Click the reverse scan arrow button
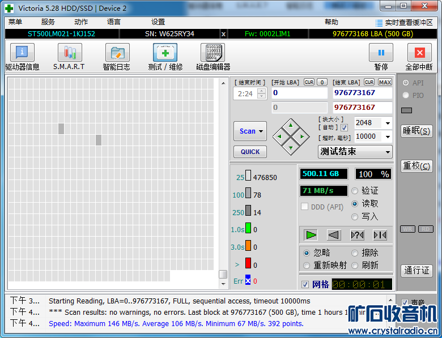This screenshot has height=338, width=442. click(x=334, y=235)
